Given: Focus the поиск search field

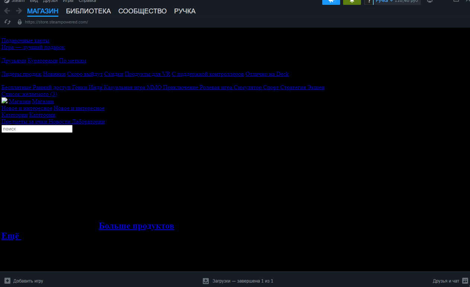Looking at the screenshot, I should click(37, 129).
